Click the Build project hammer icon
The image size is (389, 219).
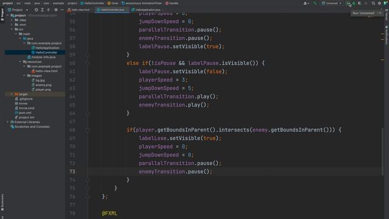pos(315,3)
